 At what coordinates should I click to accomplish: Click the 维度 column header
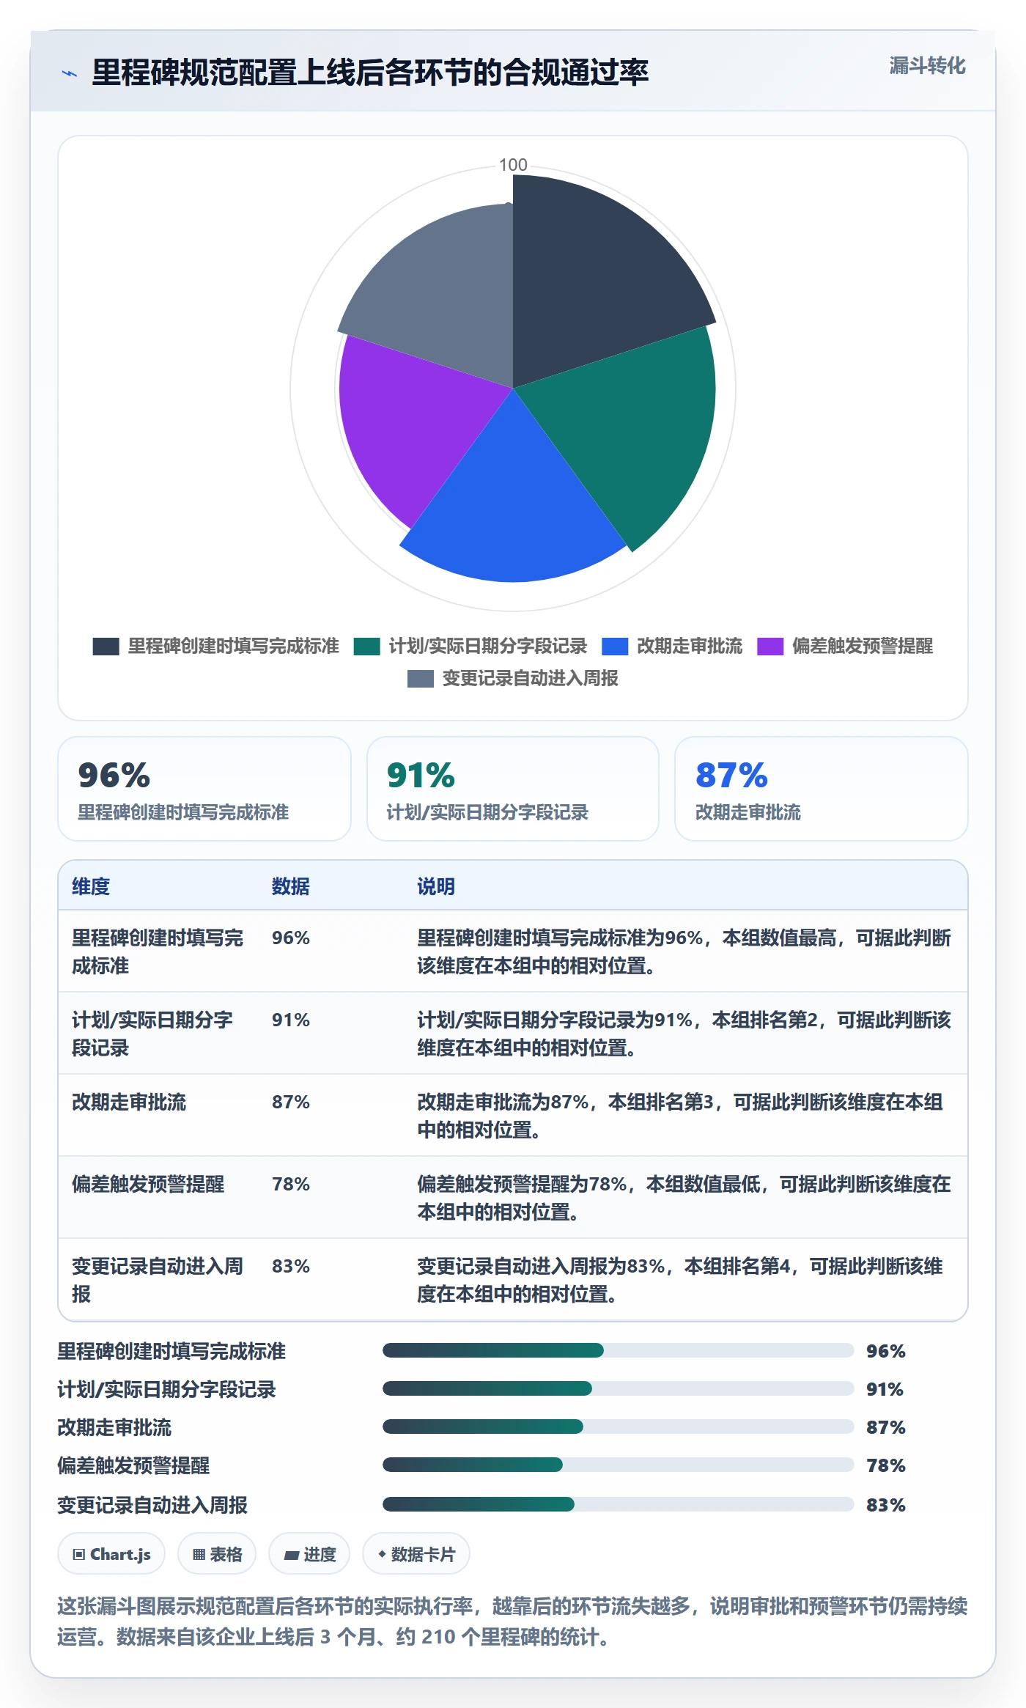point(91,886)
